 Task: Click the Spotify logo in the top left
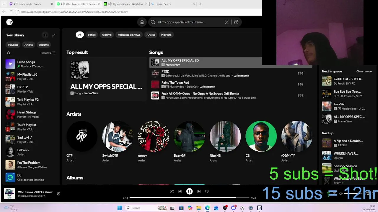pos(9,22)
